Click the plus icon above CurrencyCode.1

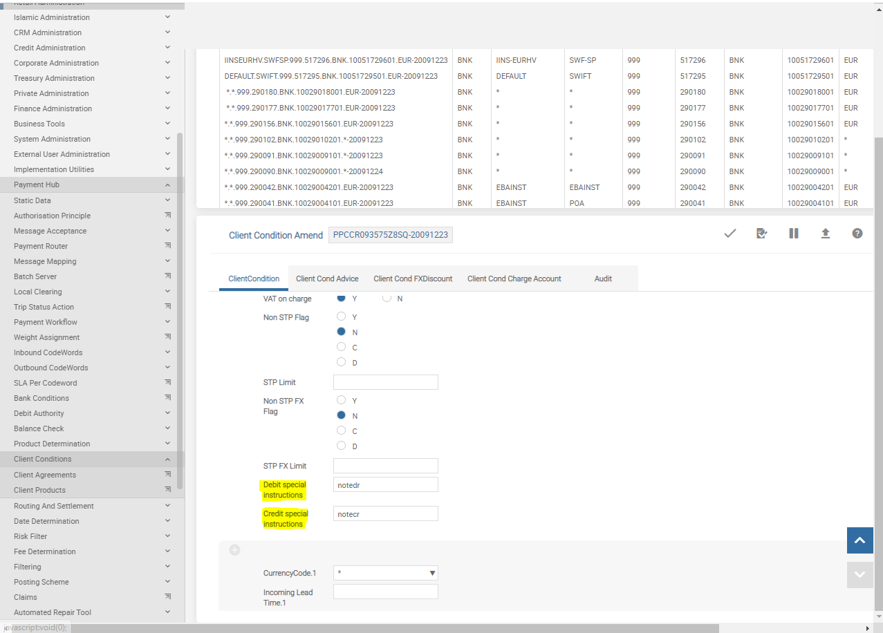point(234,550)
